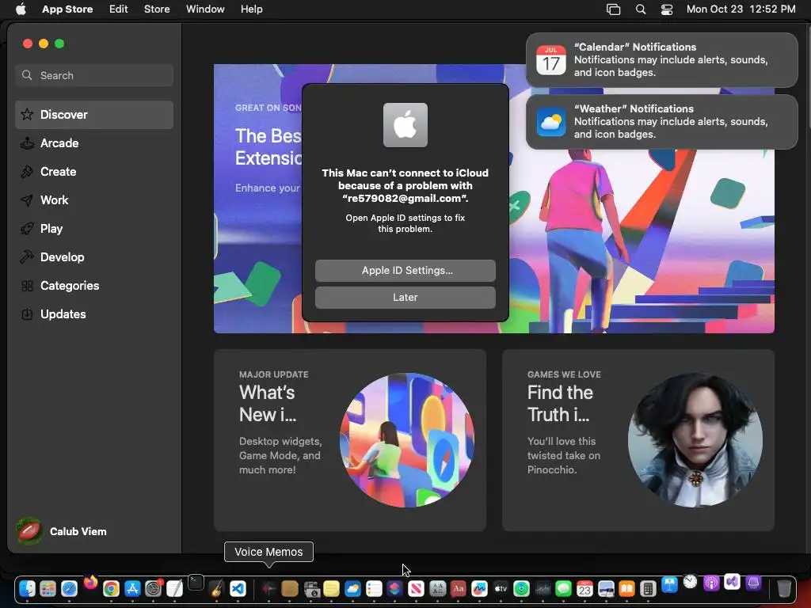Select Discover in the sidebar

[94, 115]
